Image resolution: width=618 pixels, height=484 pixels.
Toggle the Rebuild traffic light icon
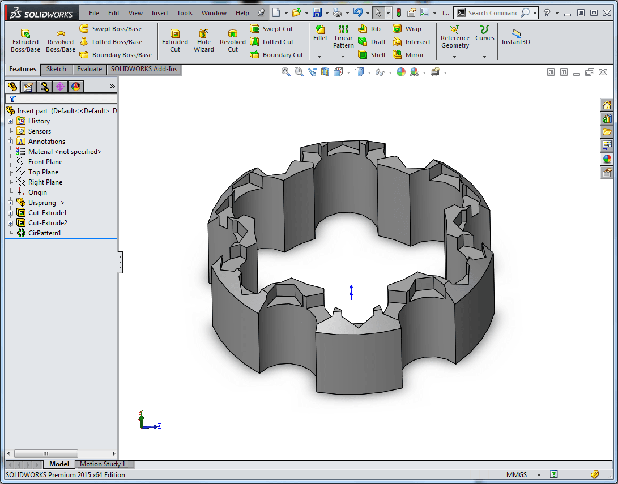click(x=398, y=12)
